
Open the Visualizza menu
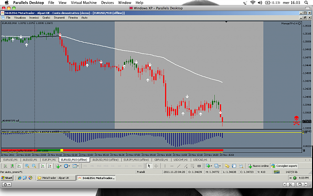pos(20,18)
